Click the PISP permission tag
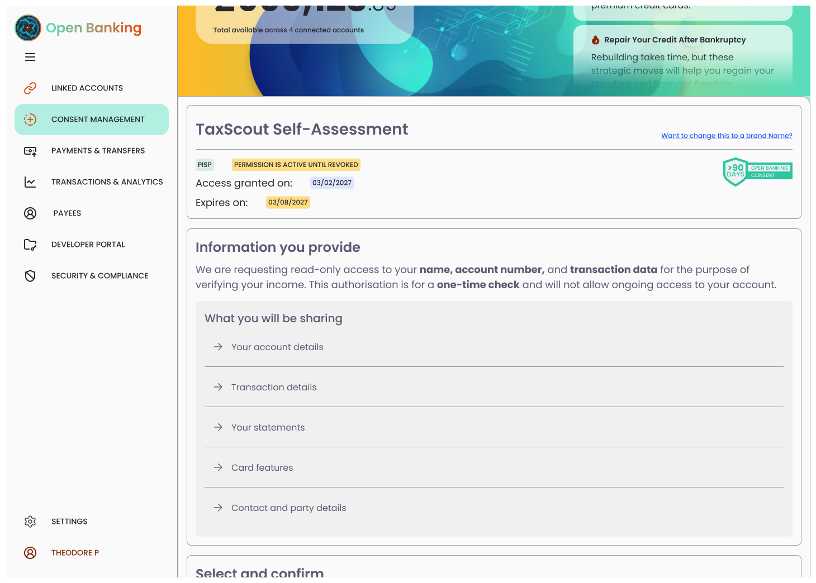Screen dimensions: 816x583 205,164
